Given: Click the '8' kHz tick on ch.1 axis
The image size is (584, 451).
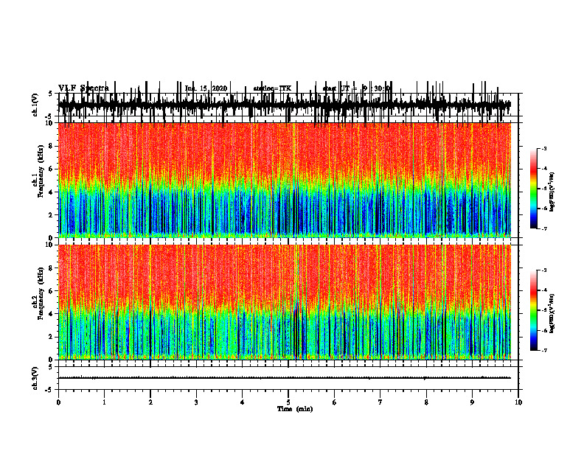Looking at the screenshot, I should point(52,146).
